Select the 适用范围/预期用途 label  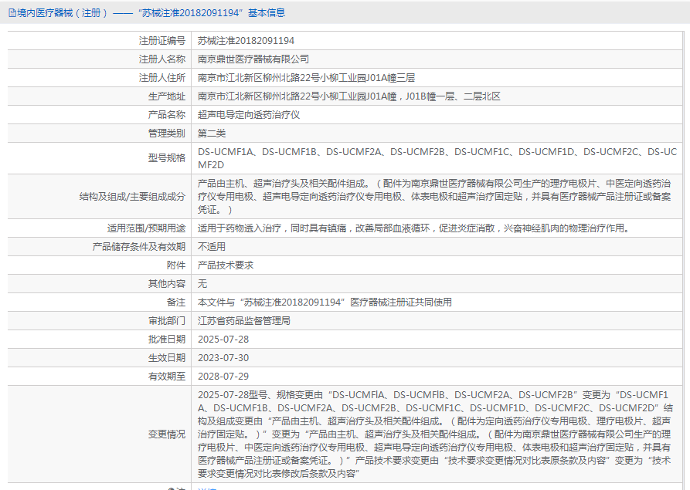click(146, 228)
